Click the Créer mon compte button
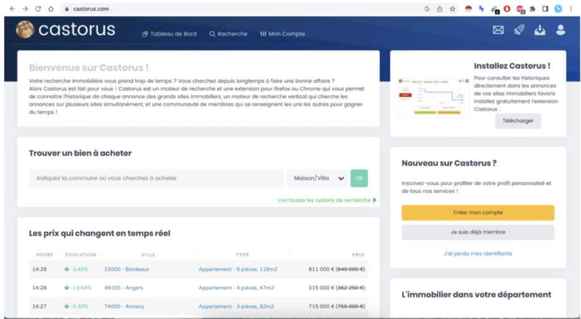The image size is (581, 319). tap(478, 213)
